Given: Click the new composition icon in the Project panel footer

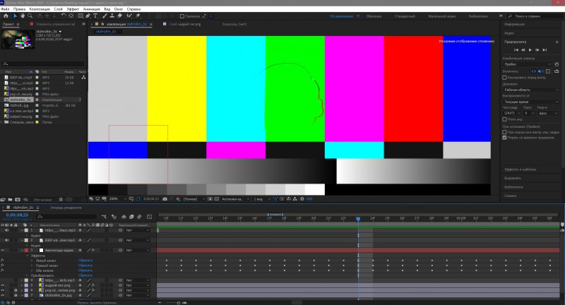Looking at the screenshot, I should tap(17, 200).
